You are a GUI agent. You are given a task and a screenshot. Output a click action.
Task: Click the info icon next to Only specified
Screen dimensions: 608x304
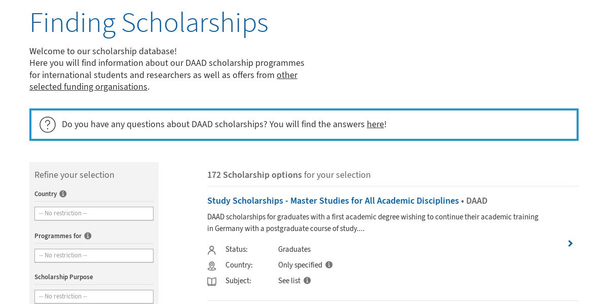[x=329, y=265]
